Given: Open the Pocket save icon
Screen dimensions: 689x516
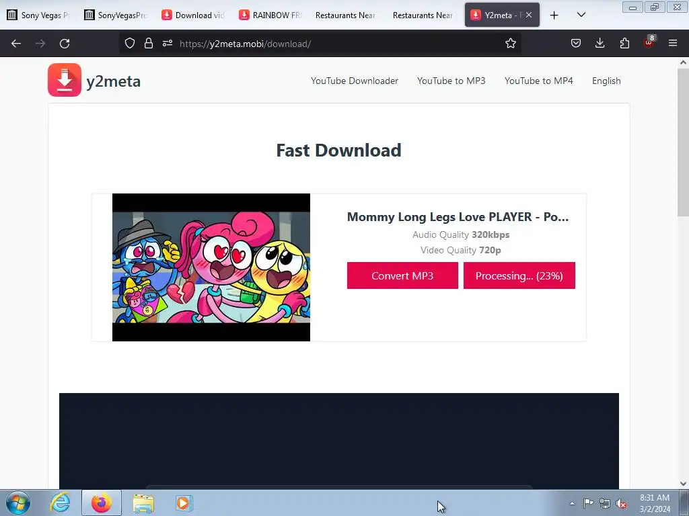Looking at the screenshot, I should pos(576,43).
